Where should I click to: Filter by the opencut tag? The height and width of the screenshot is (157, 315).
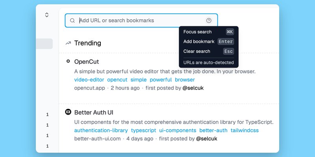[117, 80]
